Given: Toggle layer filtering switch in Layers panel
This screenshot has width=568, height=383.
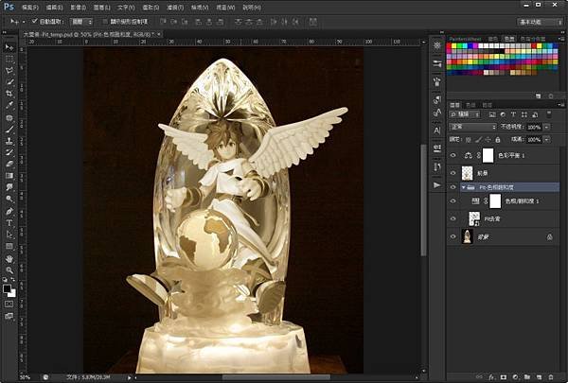Looking at the screenshot, I should tap(549, 114).
